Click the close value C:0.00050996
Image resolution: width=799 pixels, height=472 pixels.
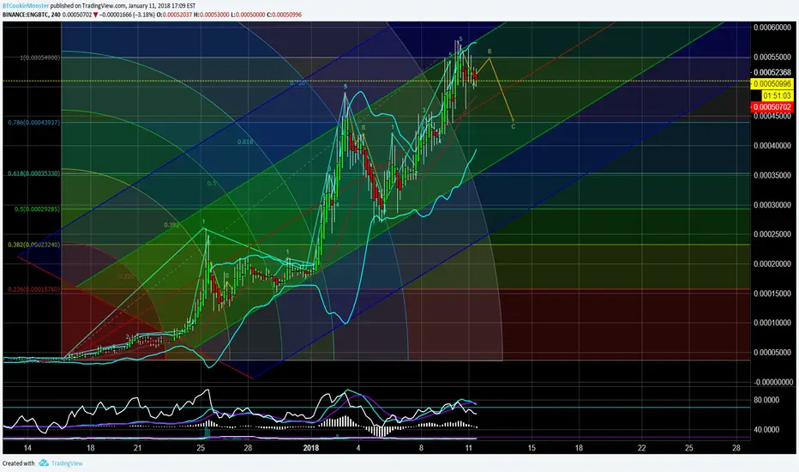click(x=285, y=15)
